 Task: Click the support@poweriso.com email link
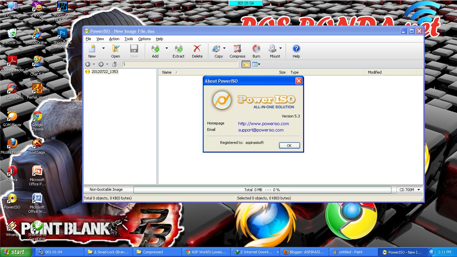point(261,130)
